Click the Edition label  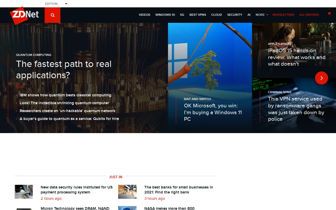[x=52, y=4]
